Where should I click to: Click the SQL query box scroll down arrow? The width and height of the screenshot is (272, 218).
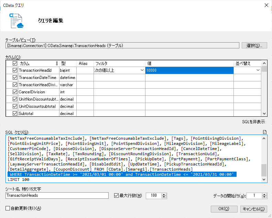pyautogui.click(x=264, y=180)
